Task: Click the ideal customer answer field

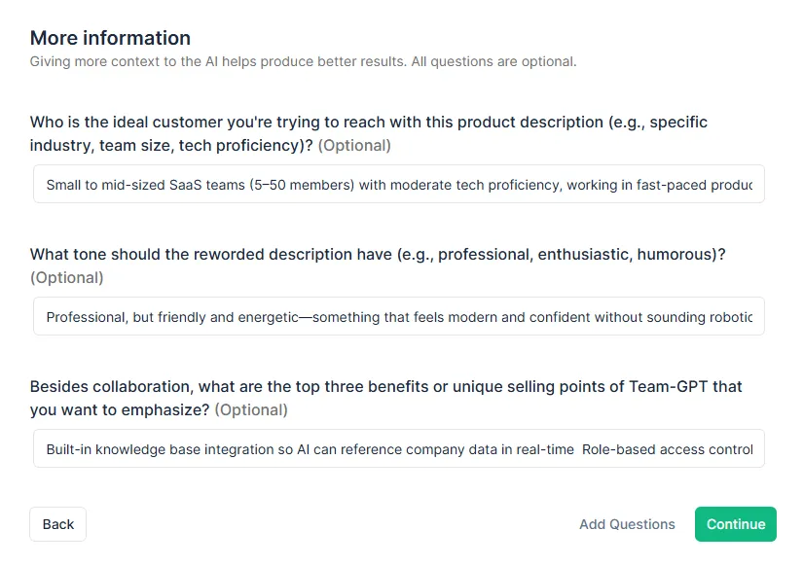Action: click(399, 185)
